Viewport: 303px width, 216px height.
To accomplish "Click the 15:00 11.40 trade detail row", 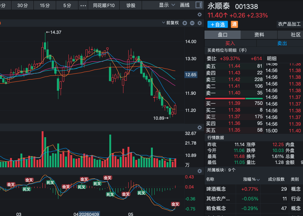I will point(283,131).
